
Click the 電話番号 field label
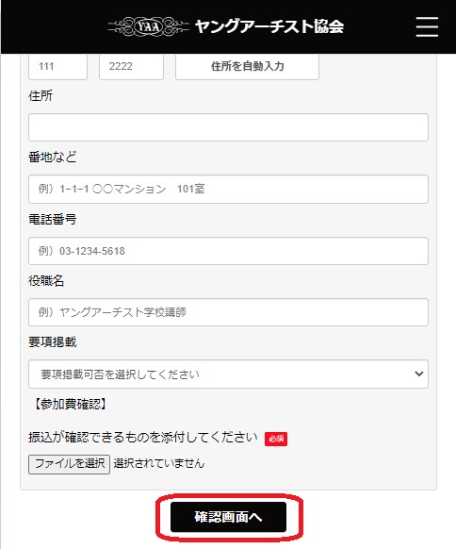[53, 220]
